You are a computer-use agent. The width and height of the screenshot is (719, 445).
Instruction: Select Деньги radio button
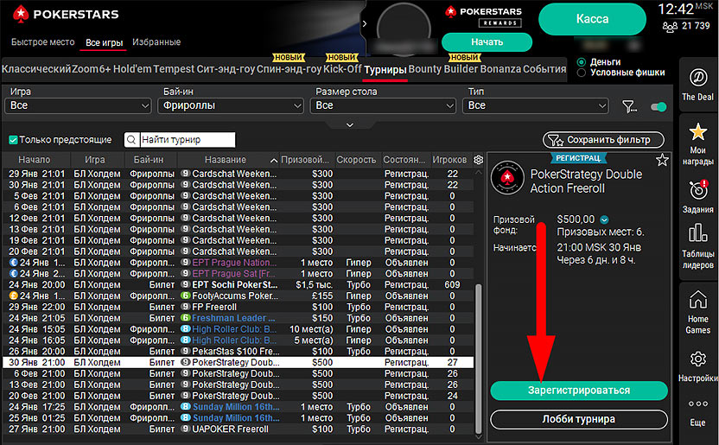coord(582,62)
